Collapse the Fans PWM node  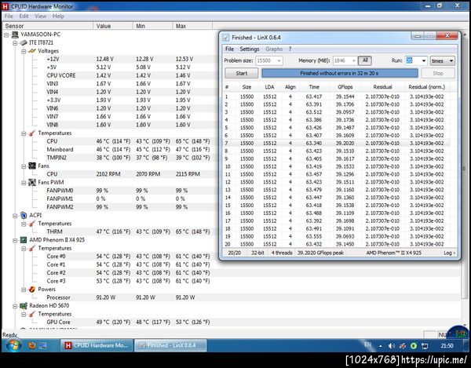24,183
